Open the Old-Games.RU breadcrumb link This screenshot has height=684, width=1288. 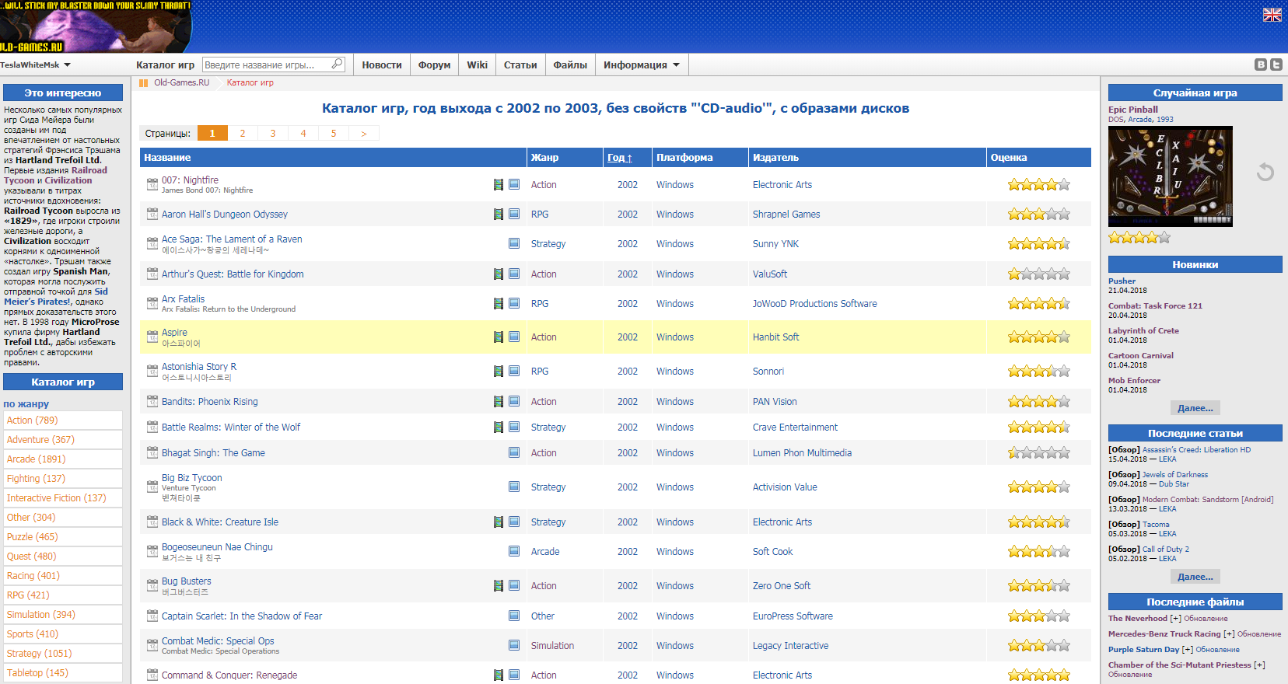pos(181,83)
